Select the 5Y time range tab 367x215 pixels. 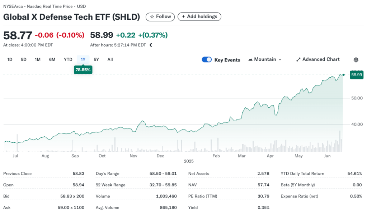[97, 60]
